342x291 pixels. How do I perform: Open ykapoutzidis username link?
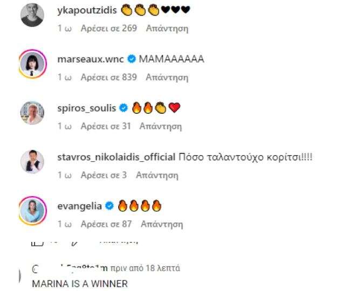87,10
